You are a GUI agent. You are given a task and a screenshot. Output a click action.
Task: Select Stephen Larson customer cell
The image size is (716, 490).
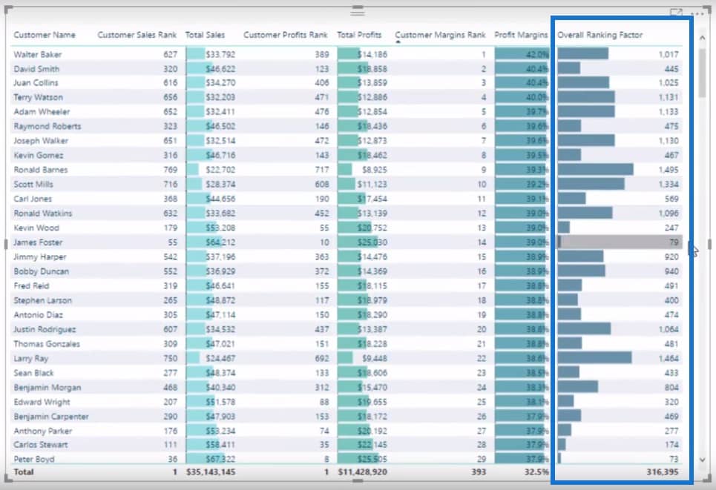(x=42, y=300)
